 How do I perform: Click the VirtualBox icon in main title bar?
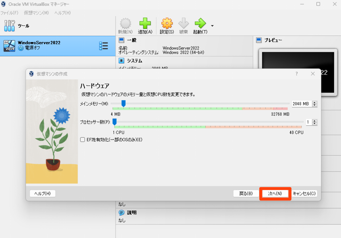click(x=3, y=4)
